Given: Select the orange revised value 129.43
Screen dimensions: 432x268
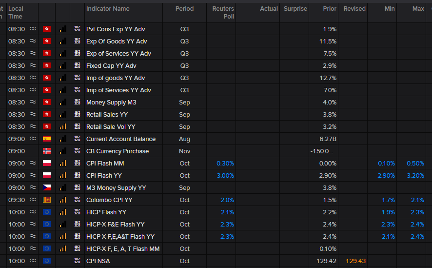Looking at the screenshot, I should [355, 261].
